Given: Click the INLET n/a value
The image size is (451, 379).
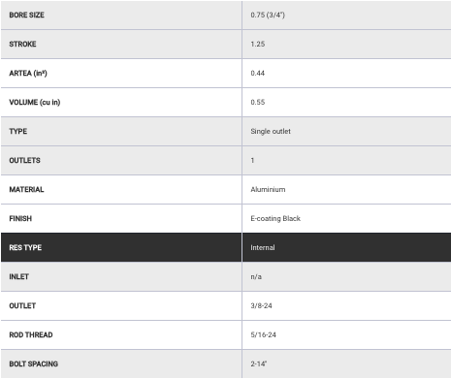Looking at the screenshot, I should click(256, 276).
